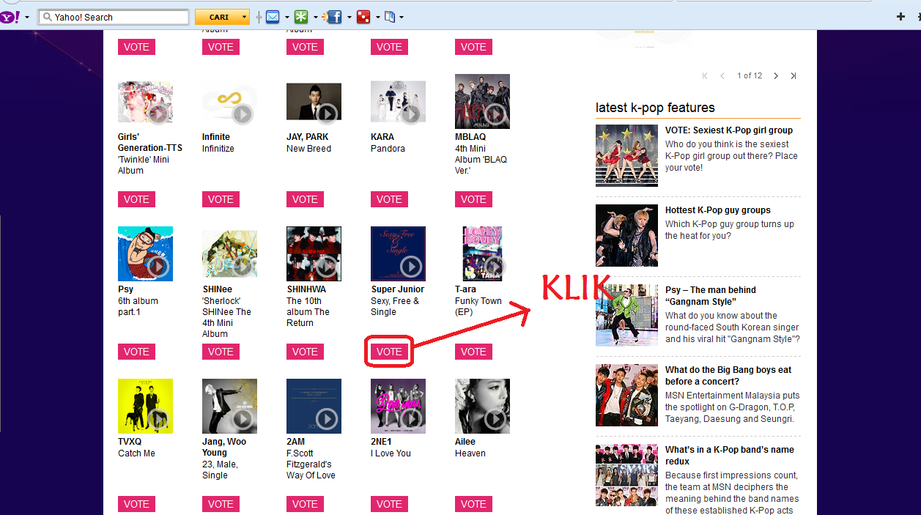This screenshot has height=515, width=921.
Task: Click Sexiest K-Pop girl group thumbnail
Action: [626, 155]
